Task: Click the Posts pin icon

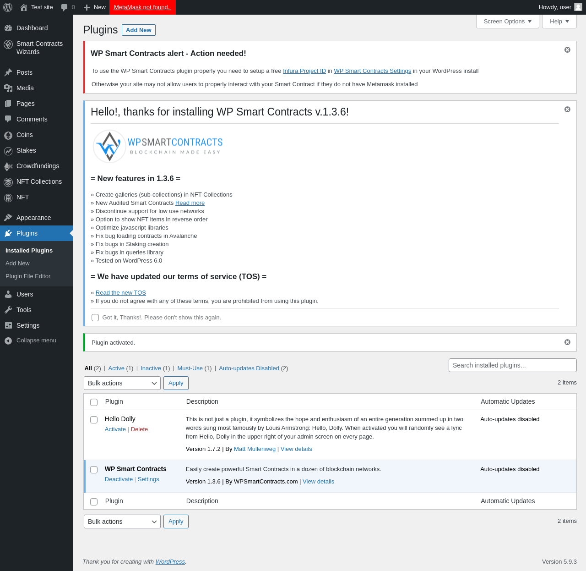Action: [8, 72]
